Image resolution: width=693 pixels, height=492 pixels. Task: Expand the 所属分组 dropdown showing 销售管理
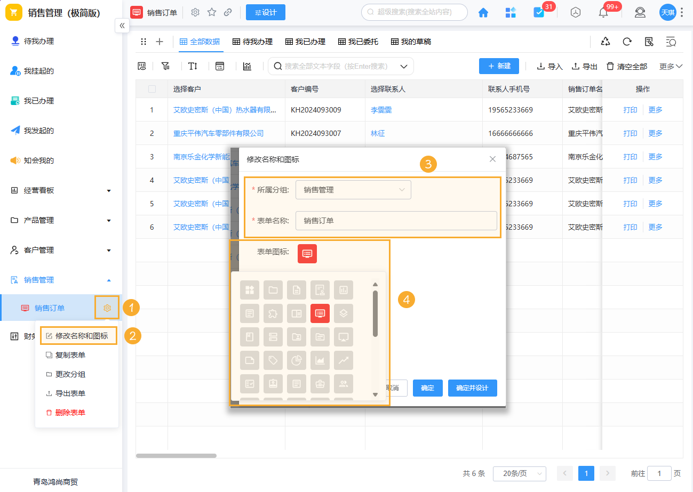click(x=353, y=189)
